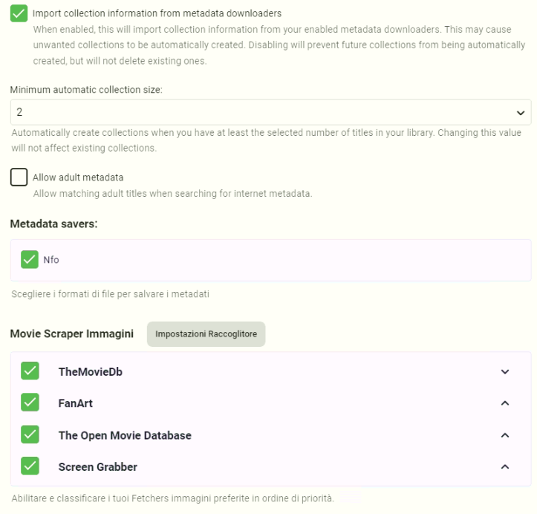Move FanArt up in priority
The image size is (537, 514).
pos(505,404)
